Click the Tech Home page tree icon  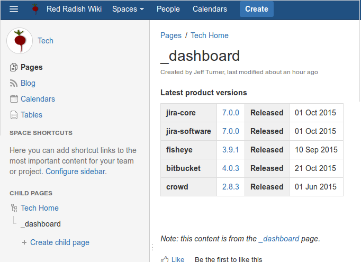pos(14,208)
